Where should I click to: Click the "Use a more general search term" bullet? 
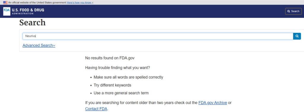pos(121,93)
